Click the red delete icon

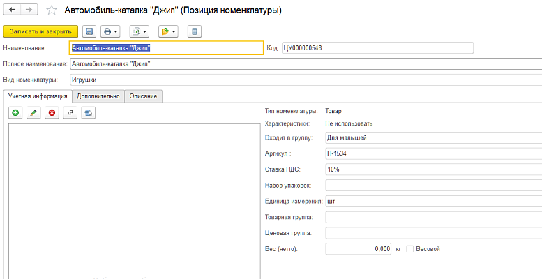click(x=51, y=112)
